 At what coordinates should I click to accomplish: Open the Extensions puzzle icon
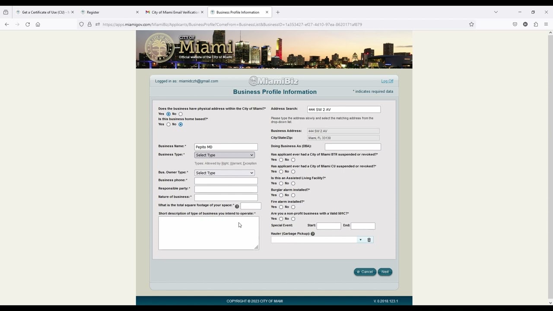coord(536,24)
